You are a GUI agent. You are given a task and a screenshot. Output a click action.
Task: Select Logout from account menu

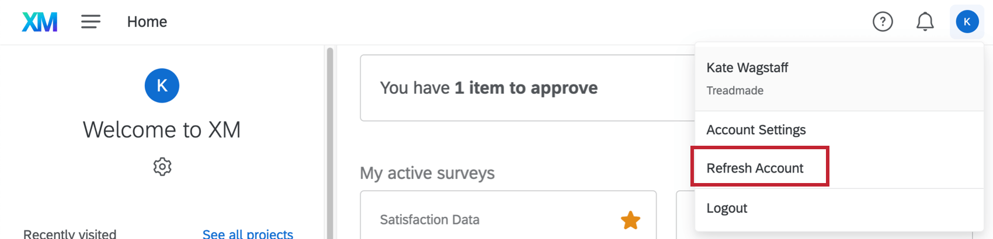tap(727, 209)
